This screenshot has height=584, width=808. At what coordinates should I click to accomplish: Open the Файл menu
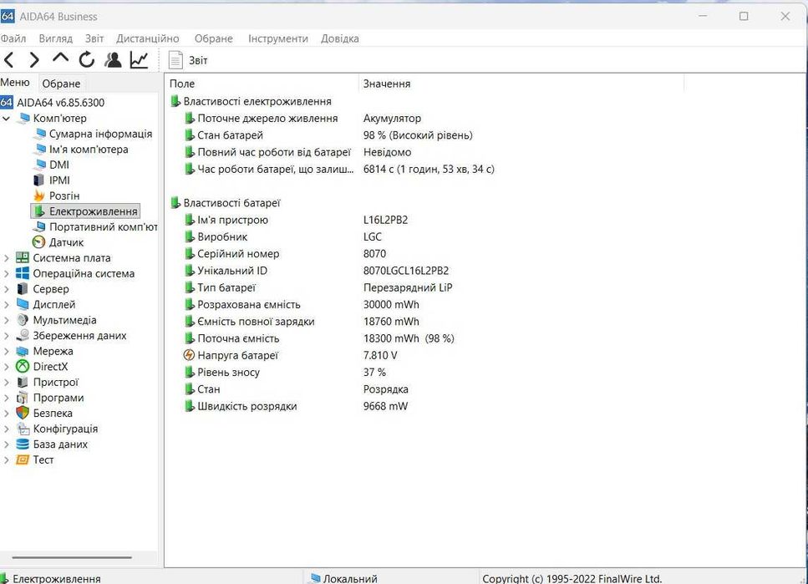tap(13, 38)
